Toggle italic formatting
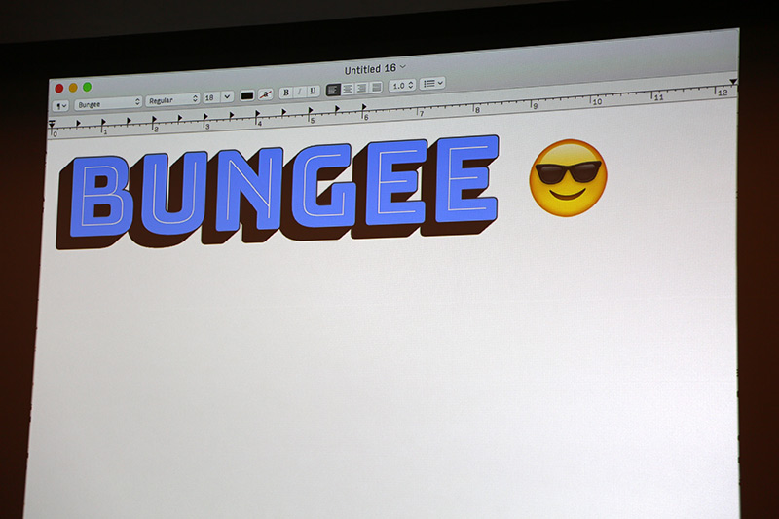779x519 pixels. pos(299,92)
